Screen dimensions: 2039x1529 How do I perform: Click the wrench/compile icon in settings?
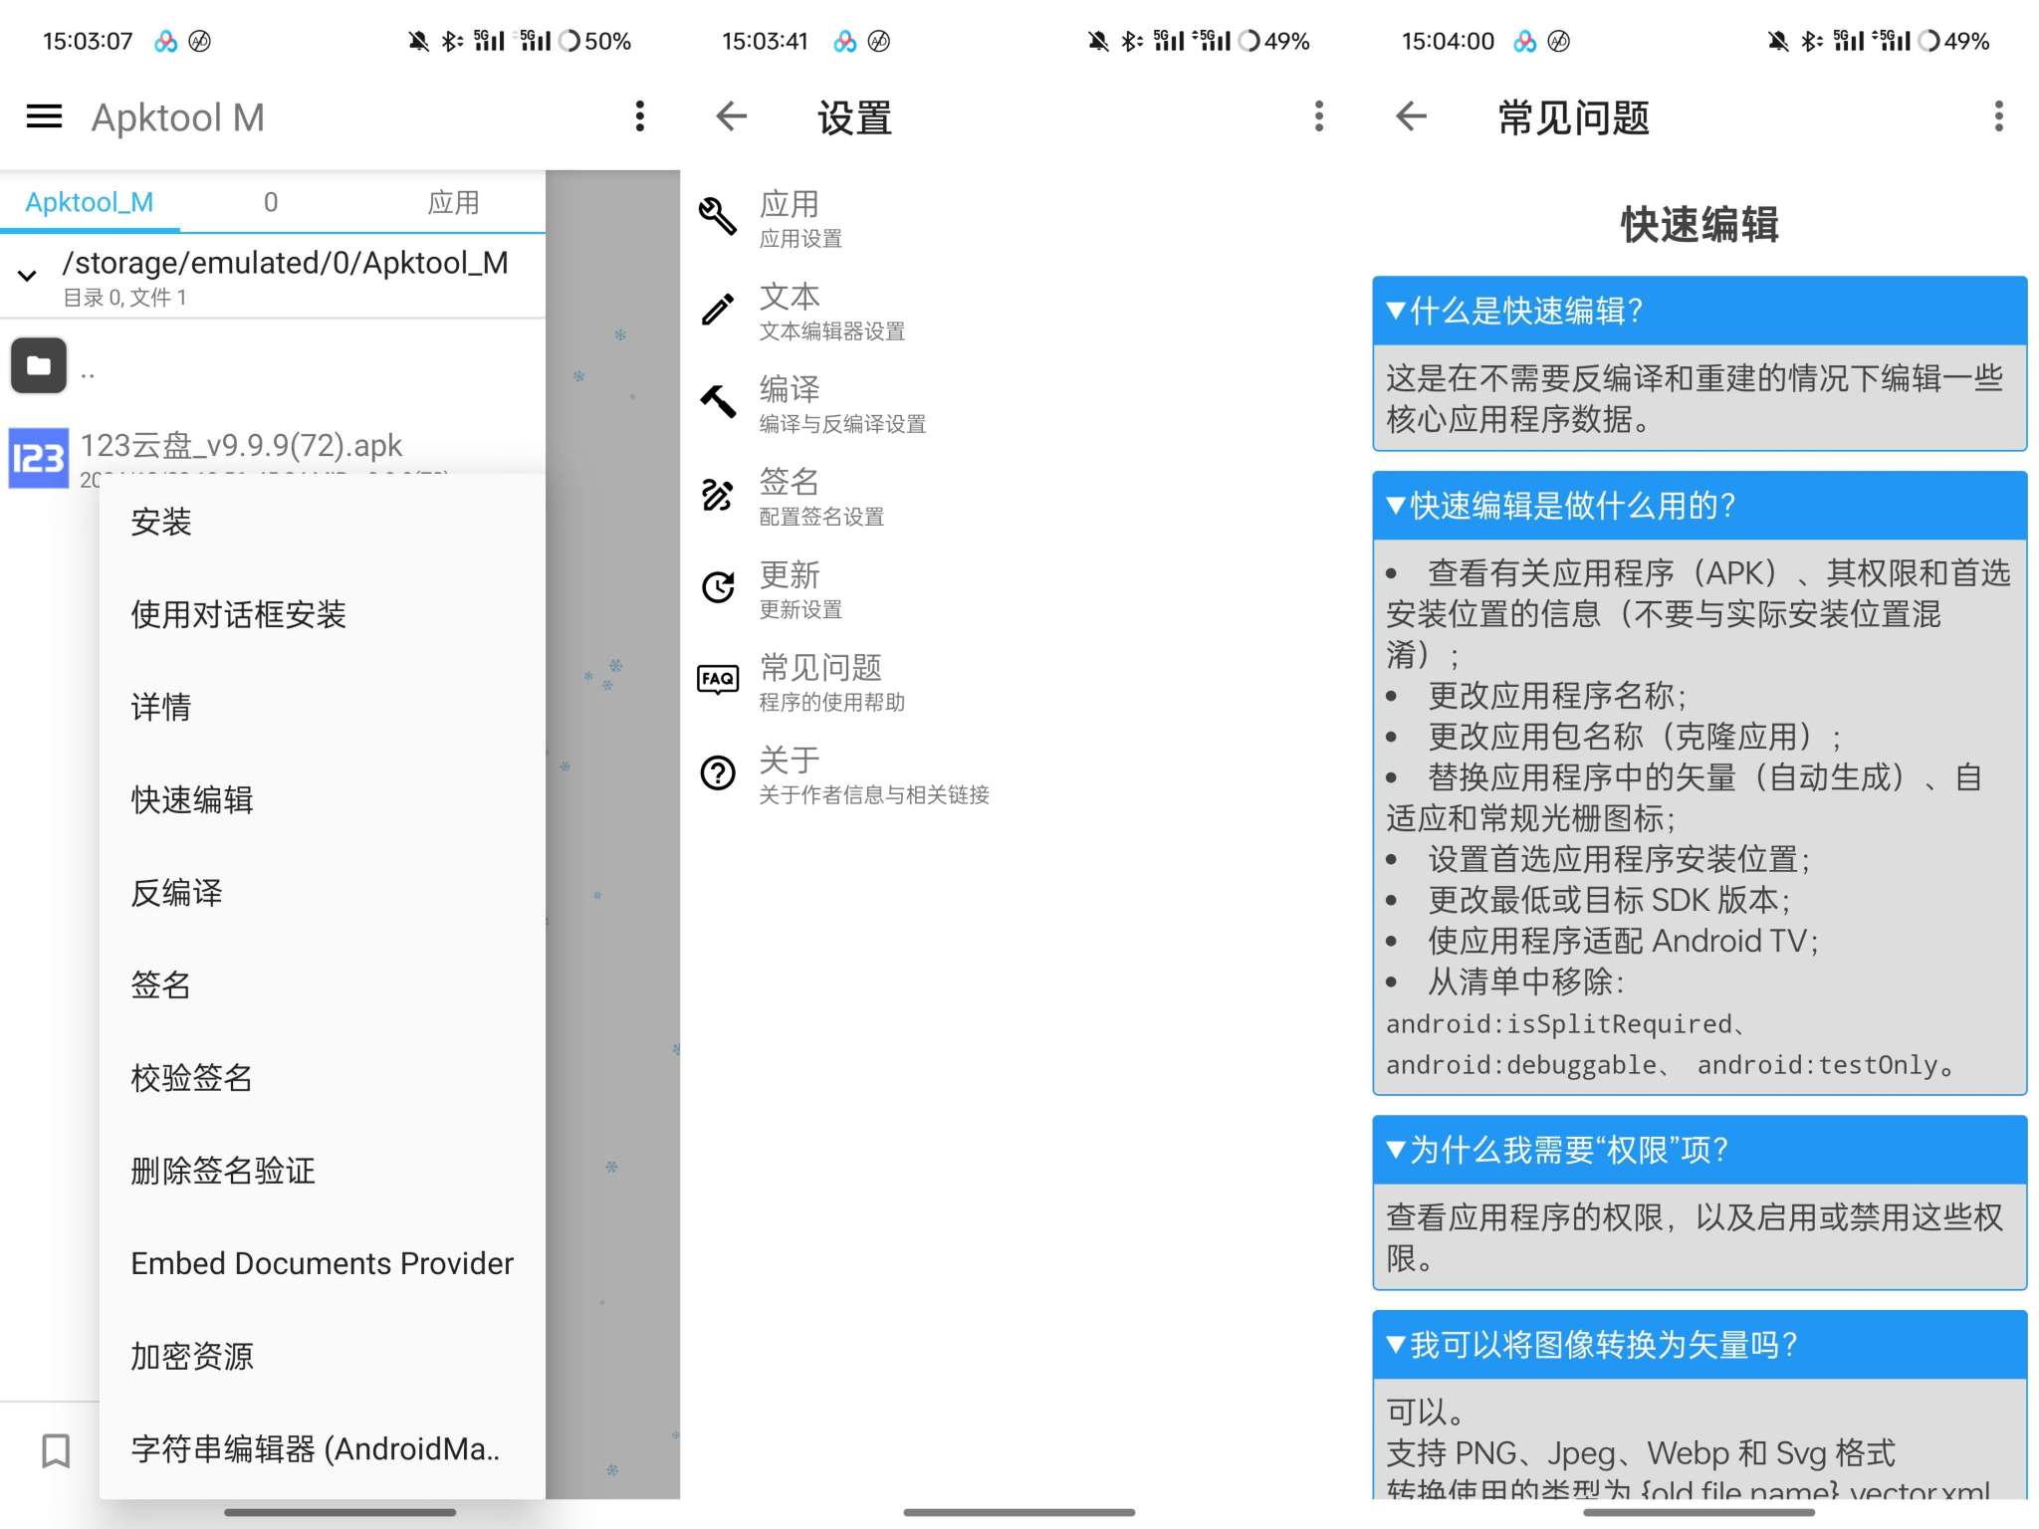719,403
